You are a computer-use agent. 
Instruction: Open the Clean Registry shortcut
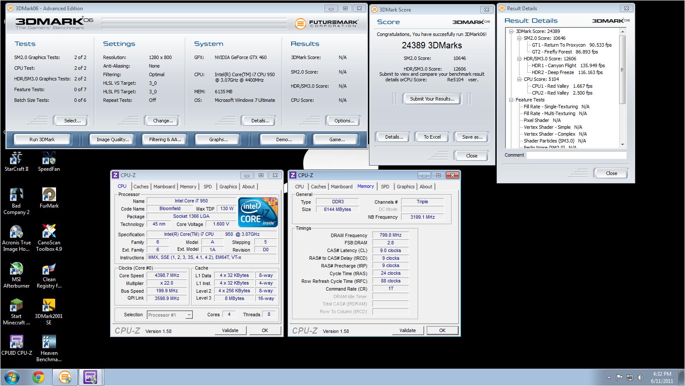coord(49,275)
